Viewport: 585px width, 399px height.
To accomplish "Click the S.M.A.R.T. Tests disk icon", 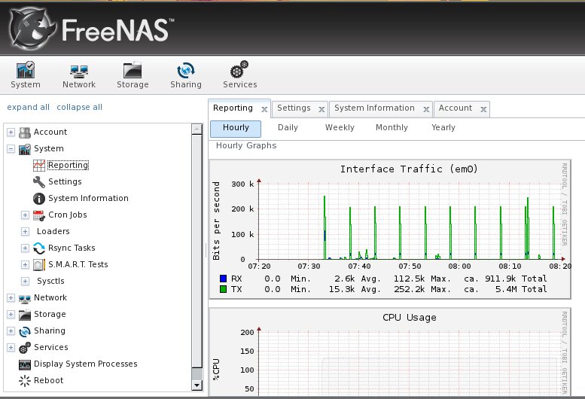I will coord(39,265).
